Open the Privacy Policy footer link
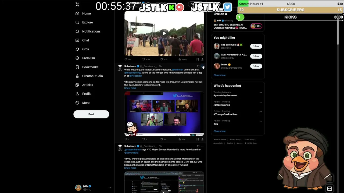344x193 pixels. point(235,139)
